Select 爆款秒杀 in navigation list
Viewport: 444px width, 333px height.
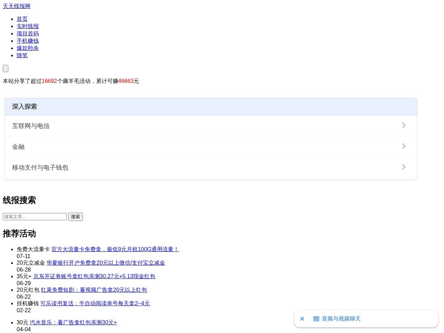click(x=28, y=48)
